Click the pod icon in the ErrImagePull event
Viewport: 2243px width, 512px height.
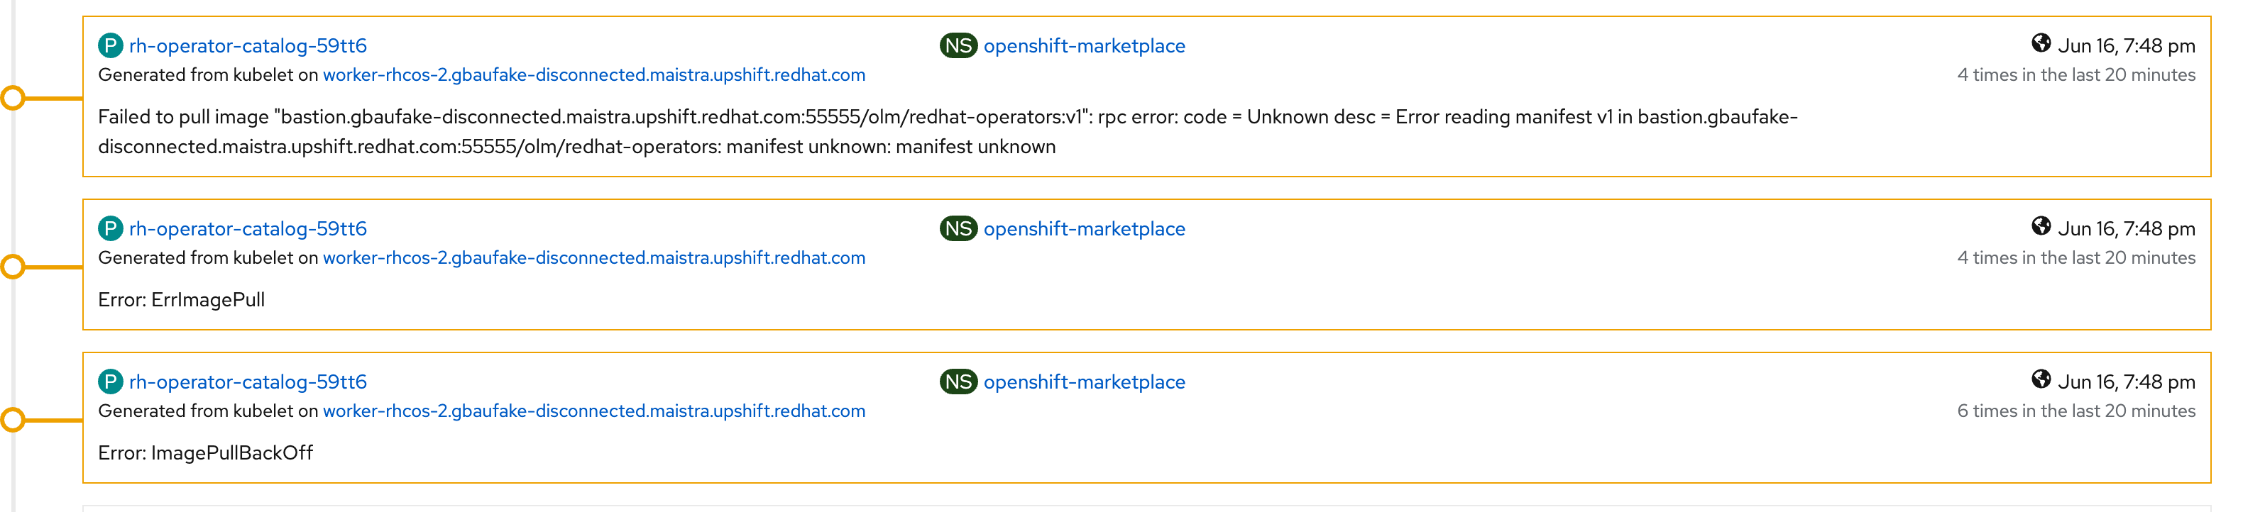pos(110,228)
